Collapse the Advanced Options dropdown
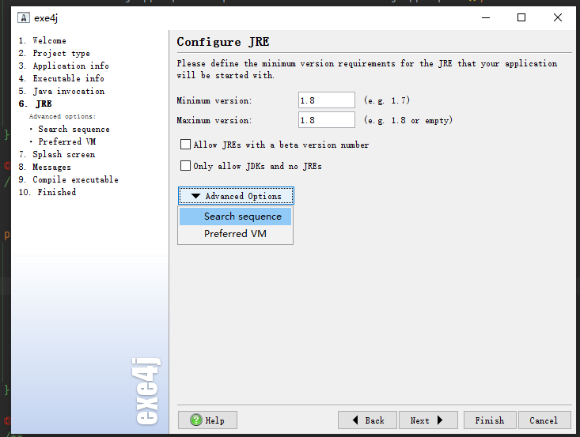This screenshot has width=580, height=437. (236, 196)
